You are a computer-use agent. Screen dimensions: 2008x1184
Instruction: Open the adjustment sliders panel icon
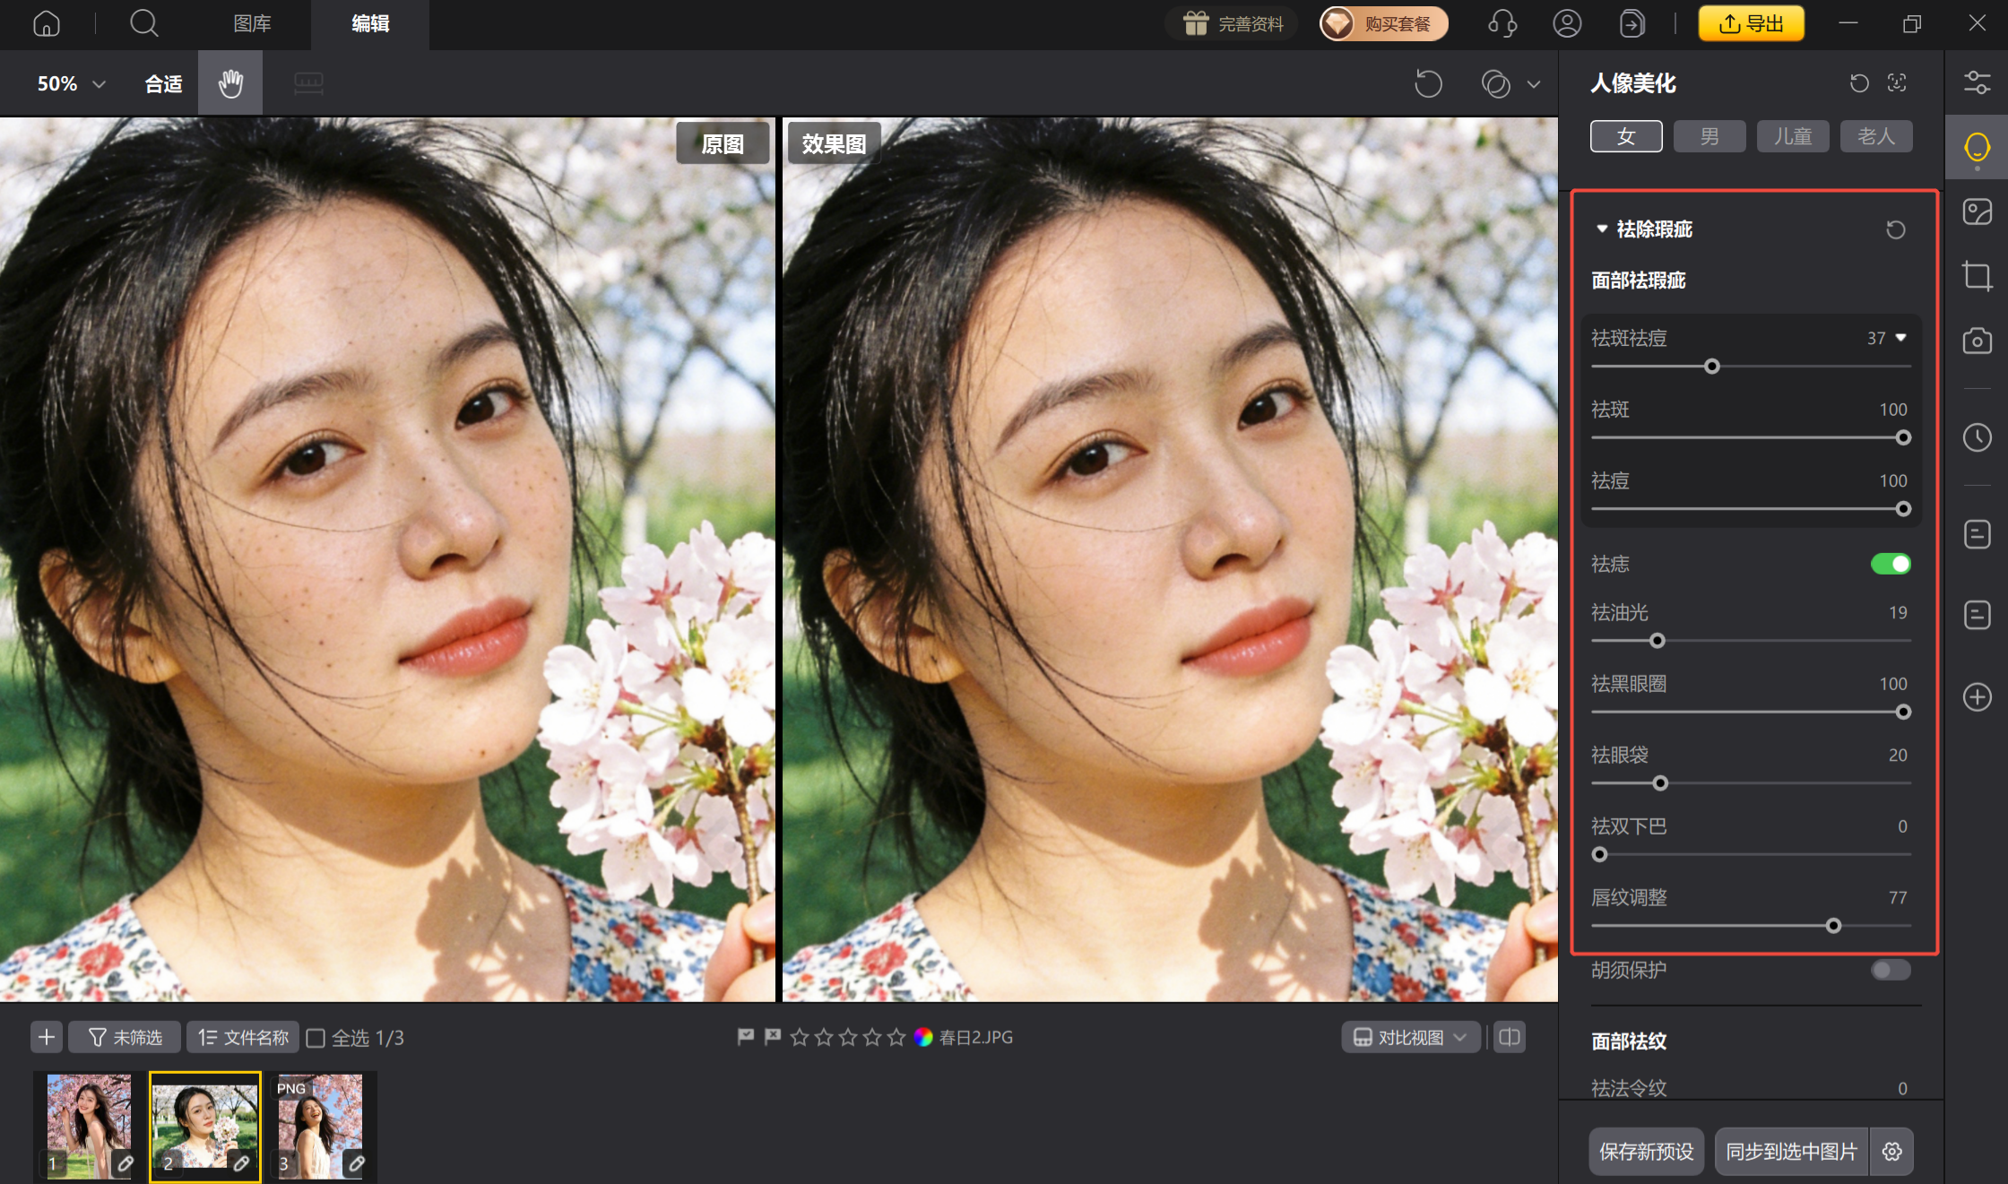click(1977, 82)
